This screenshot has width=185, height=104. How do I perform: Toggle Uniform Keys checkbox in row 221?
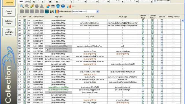coord(143,92)
